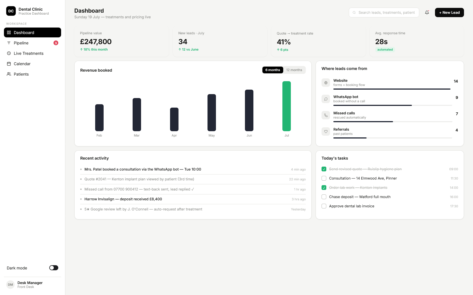Click the Pipeline filter icon
This screenshot has height=295, width=473.
pyautogui.click(x=9, y=43)
